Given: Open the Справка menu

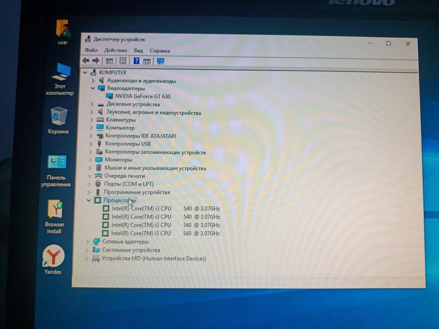Looking at the screenshot, I should click(x=160, y=51).
